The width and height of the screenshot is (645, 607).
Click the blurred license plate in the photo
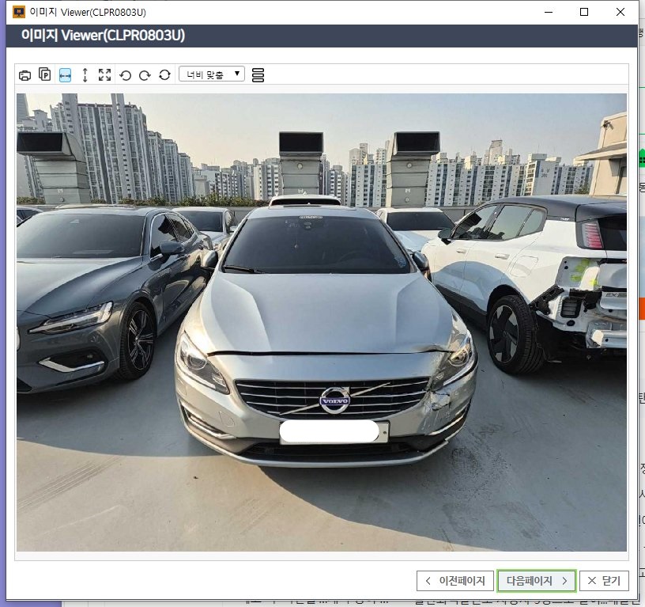[330, 432]
